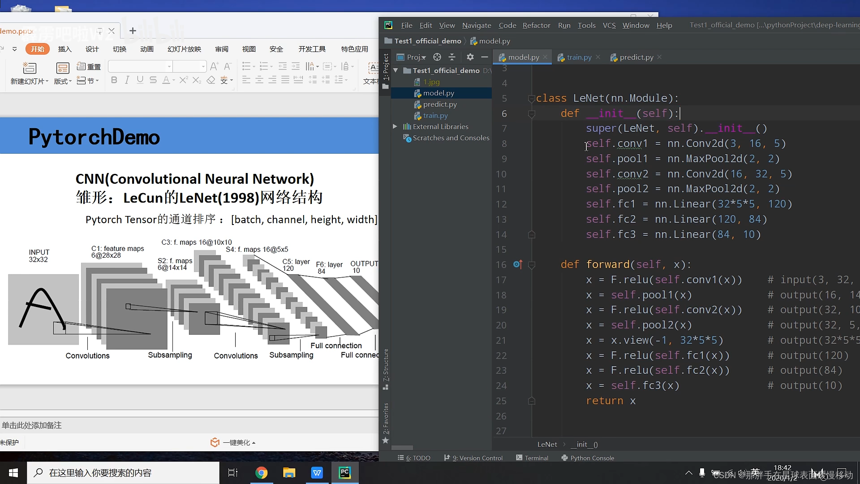Open the PyCharm Refactor menu
This screenshot has width=860, height=484.
pos(536,25)
